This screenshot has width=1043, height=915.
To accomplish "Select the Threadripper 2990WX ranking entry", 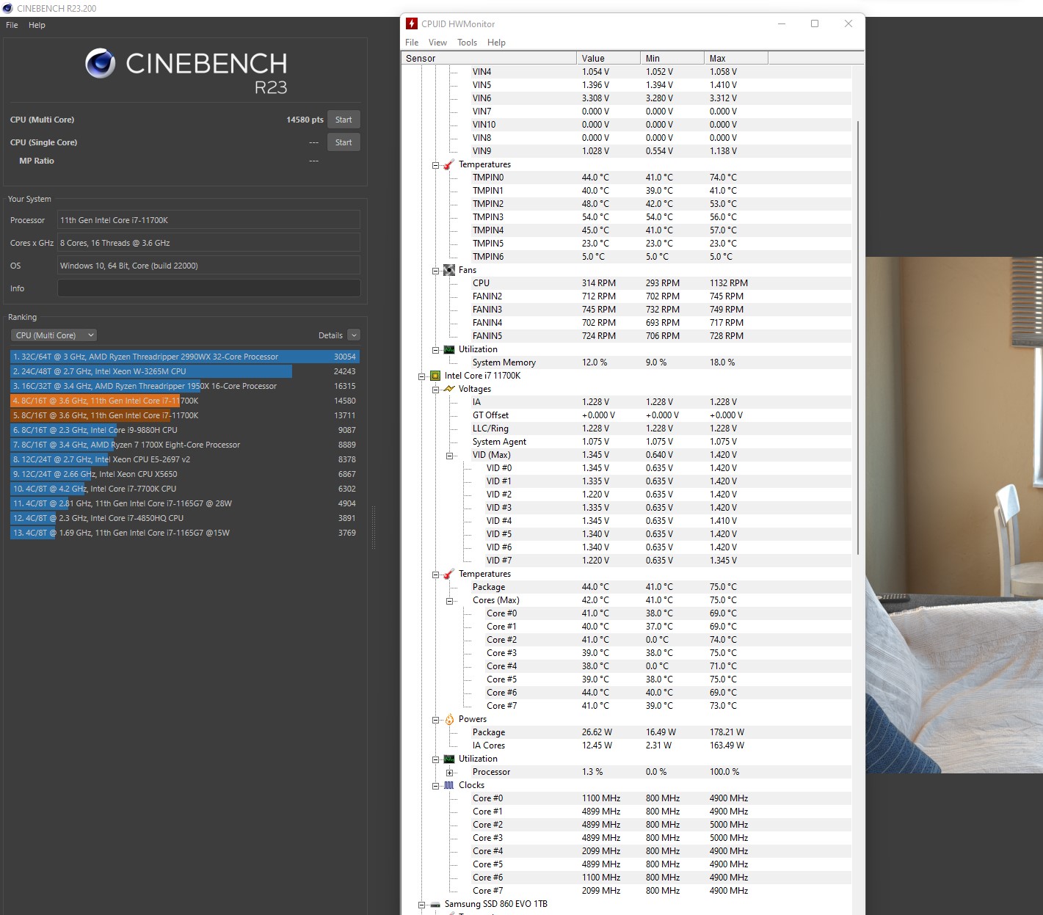I will 185,357.
